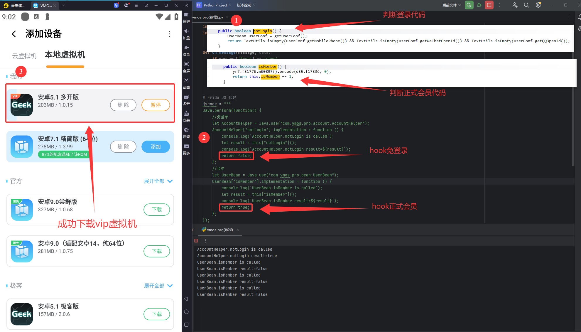Click the Android recent apps square button
Image resolution: width=581 pixels, height=332 pixels.
186,325
